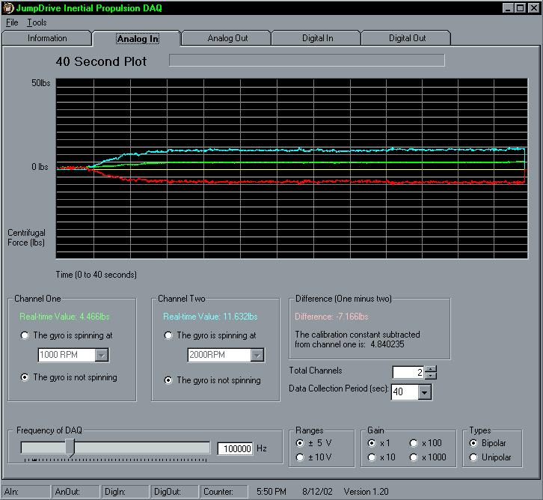Select Channel One gyro is spinning option

coord(25,335)
